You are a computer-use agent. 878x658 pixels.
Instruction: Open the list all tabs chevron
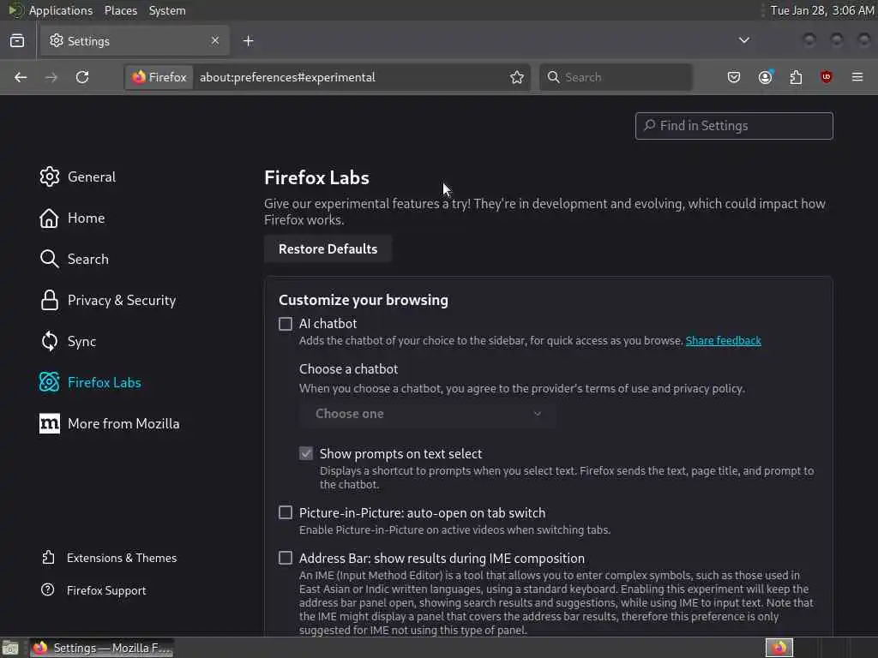click(744, 40)
